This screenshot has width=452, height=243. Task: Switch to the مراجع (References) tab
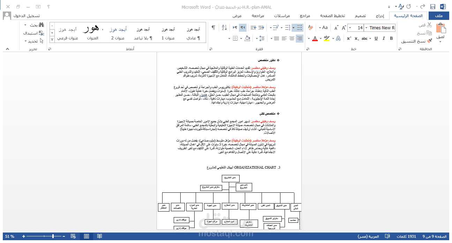point(305,16)
